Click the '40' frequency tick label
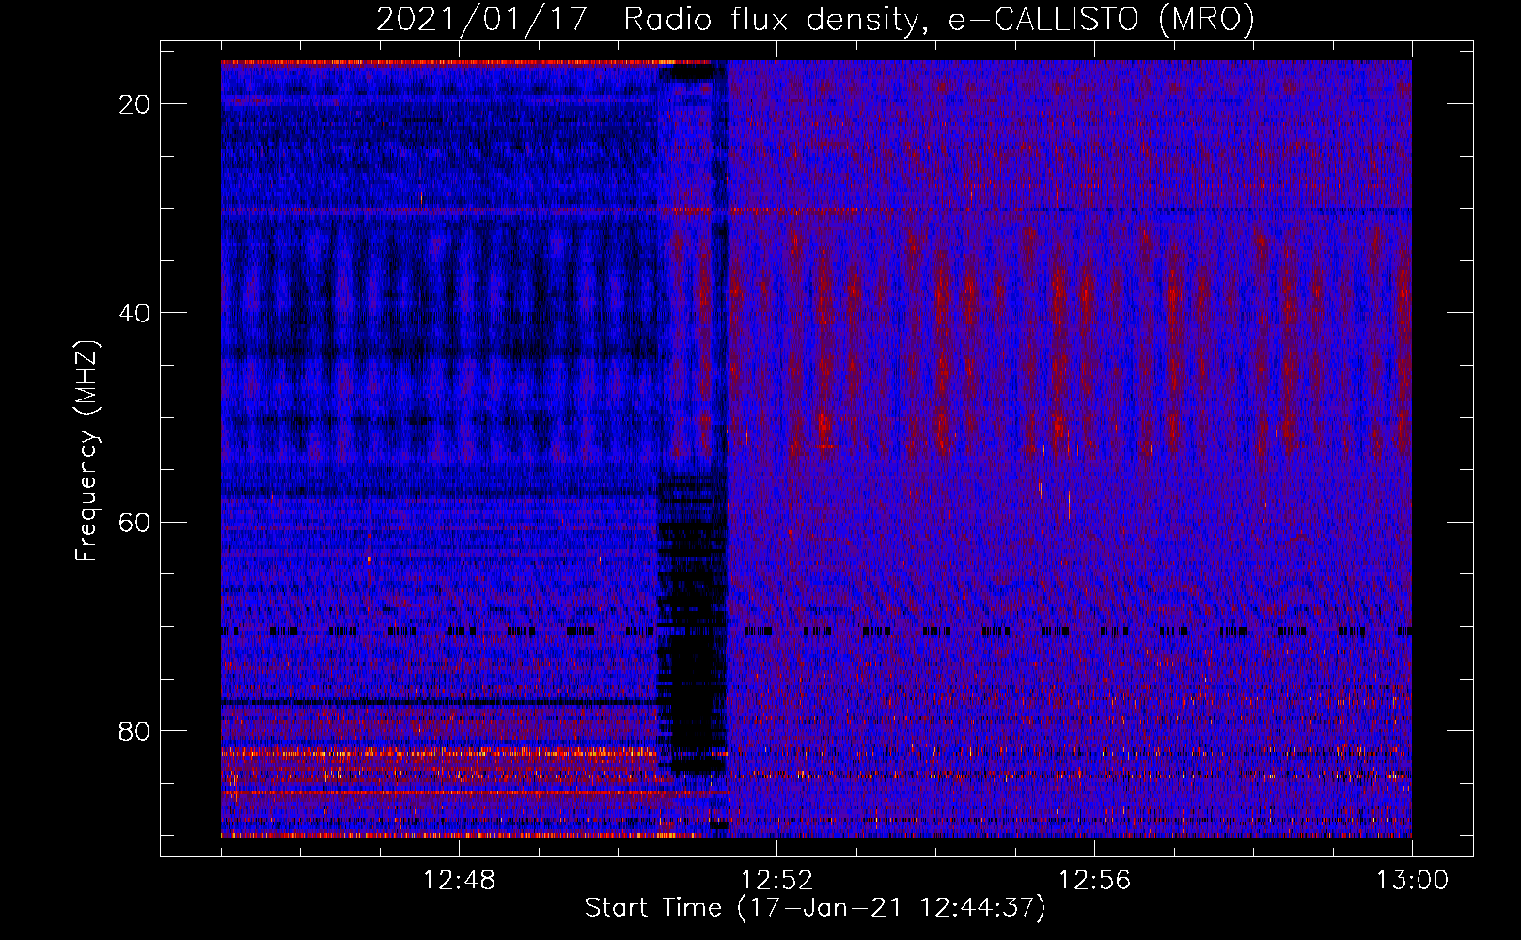 135,313
